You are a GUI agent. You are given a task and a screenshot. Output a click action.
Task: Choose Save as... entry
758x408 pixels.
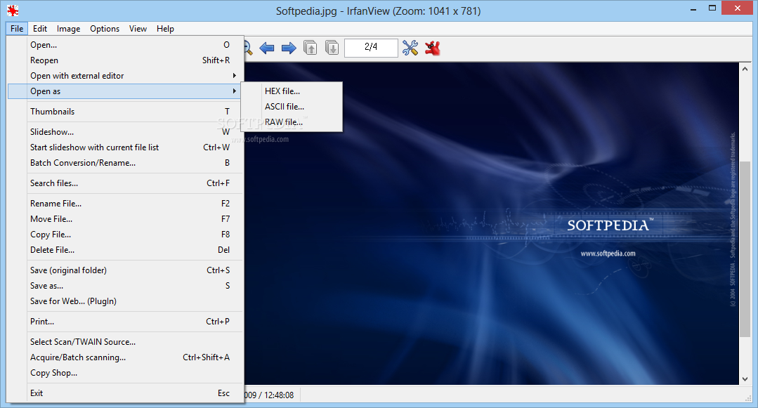(125, 286)
